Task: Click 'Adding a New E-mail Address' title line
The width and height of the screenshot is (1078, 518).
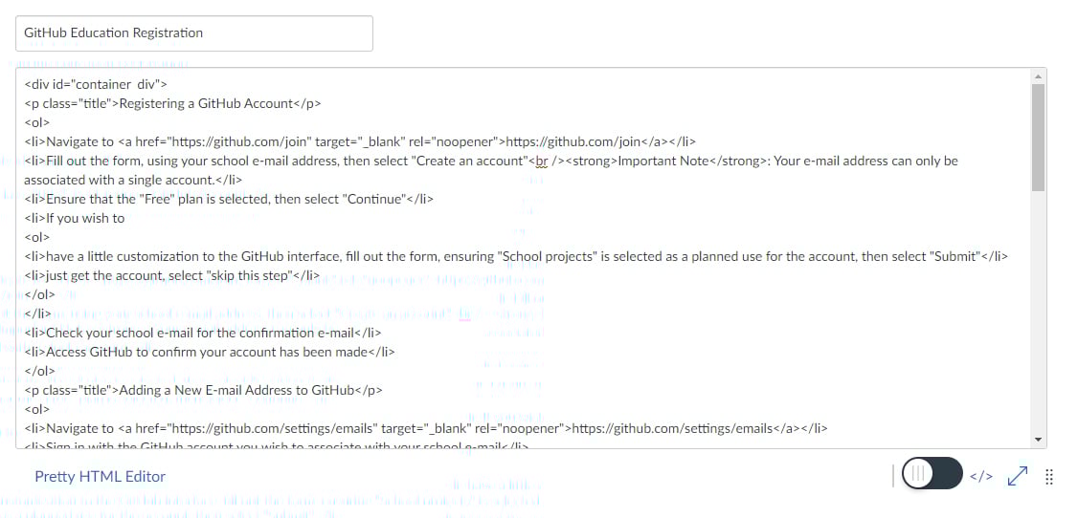Action: [203, 390]
